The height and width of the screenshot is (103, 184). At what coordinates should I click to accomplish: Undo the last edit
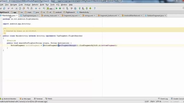tap(9, 8)
